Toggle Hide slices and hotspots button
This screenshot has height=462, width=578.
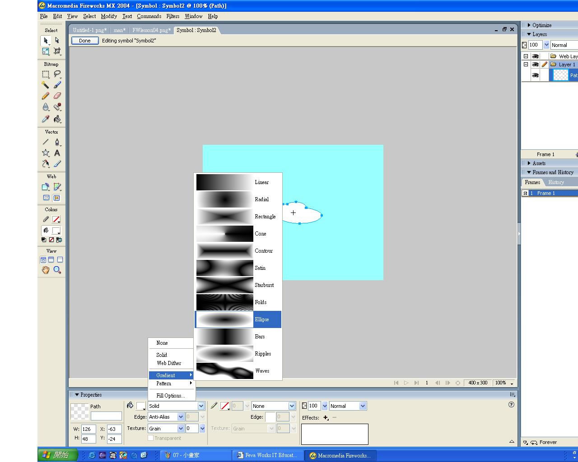tap(46, 198)
